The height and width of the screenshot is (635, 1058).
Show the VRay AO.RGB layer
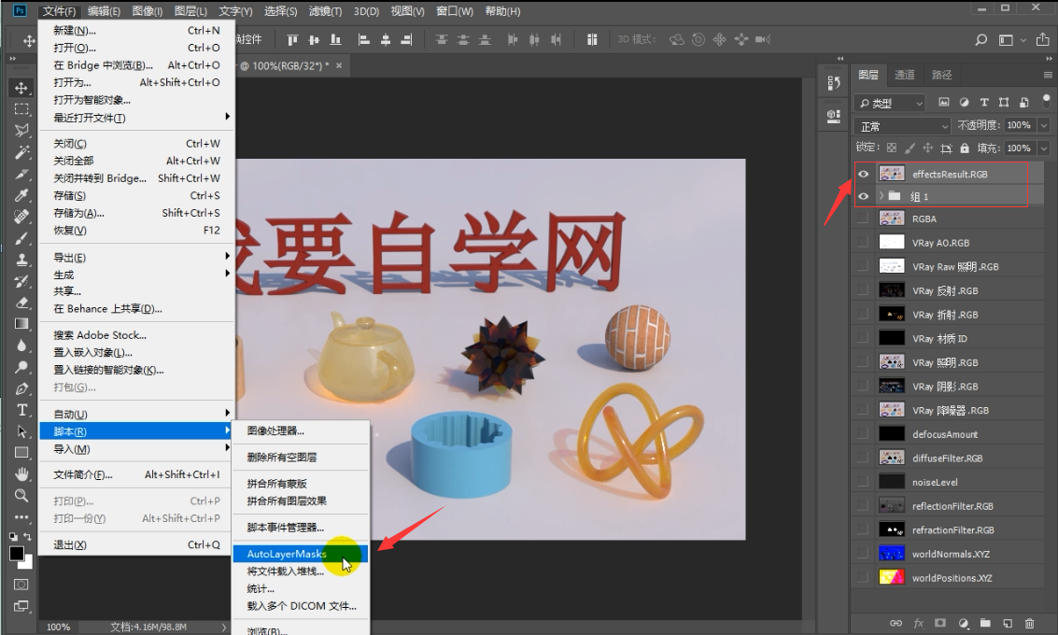864,242
